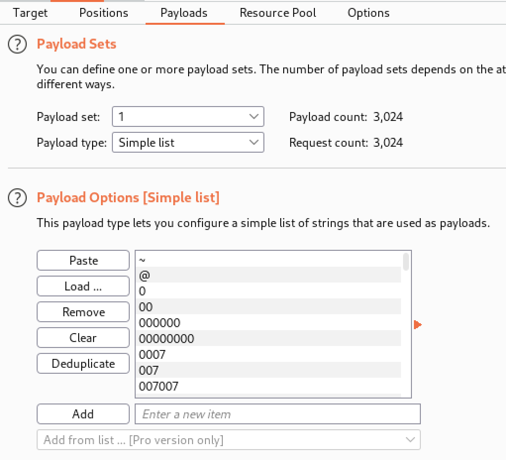This screenshot has height=460, width=506.
Task: Click the Payload count value 3,024
Action: click(388, 117)
